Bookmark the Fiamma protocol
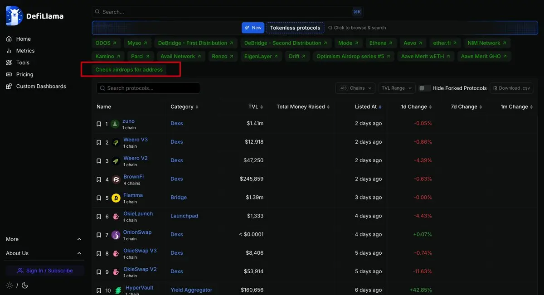544x295 pixels. 99,198
